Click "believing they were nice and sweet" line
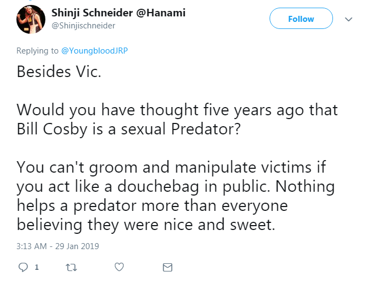368x283 pixels. 146,225
